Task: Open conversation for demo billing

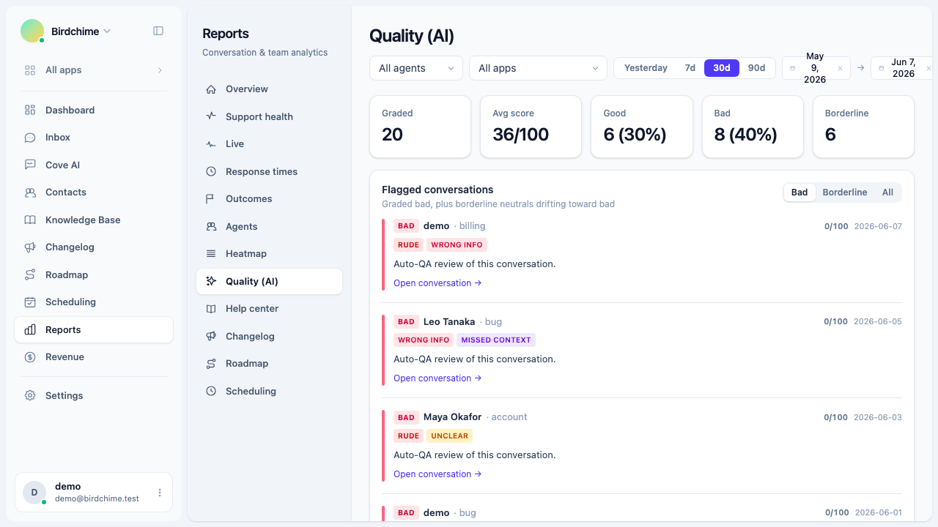Action: pos(437,283)
